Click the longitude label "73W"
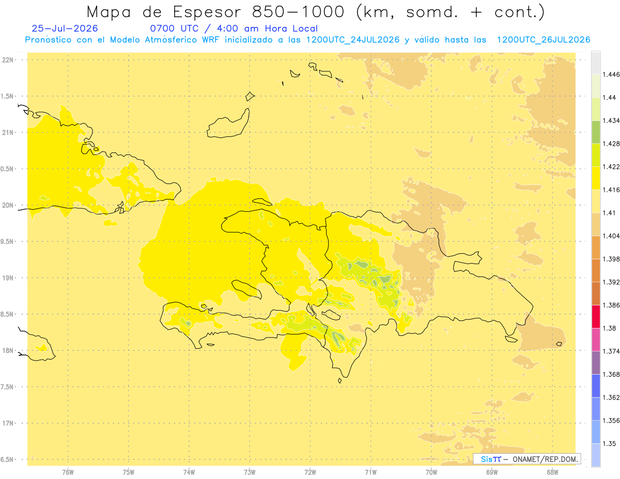Screen dimensions: 620x479 [250, 473]
